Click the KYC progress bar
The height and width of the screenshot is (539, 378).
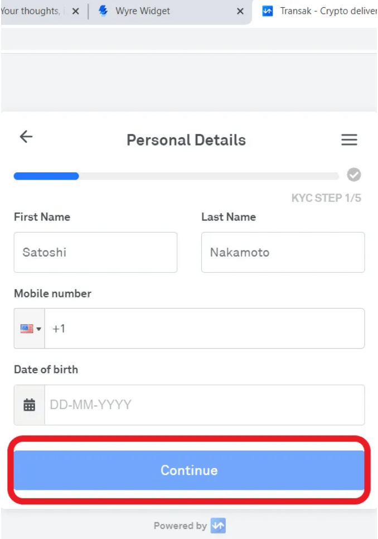point(176,176)
